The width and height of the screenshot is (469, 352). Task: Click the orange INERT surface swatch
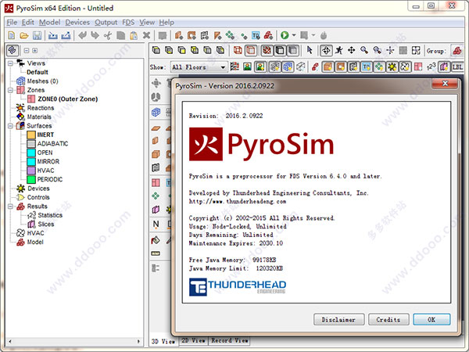click(31, 135)
